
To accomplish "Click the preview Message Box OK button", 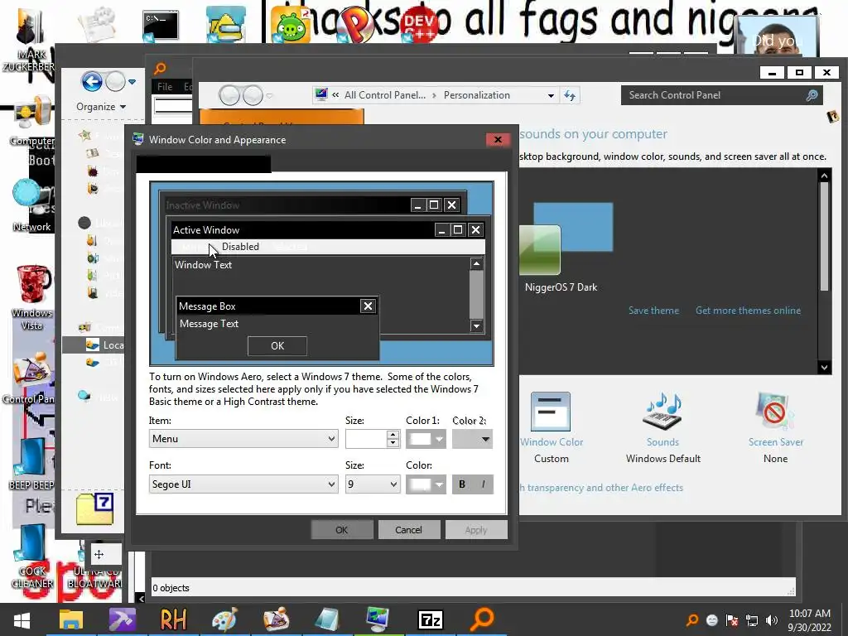I will (x=277, y=346).
